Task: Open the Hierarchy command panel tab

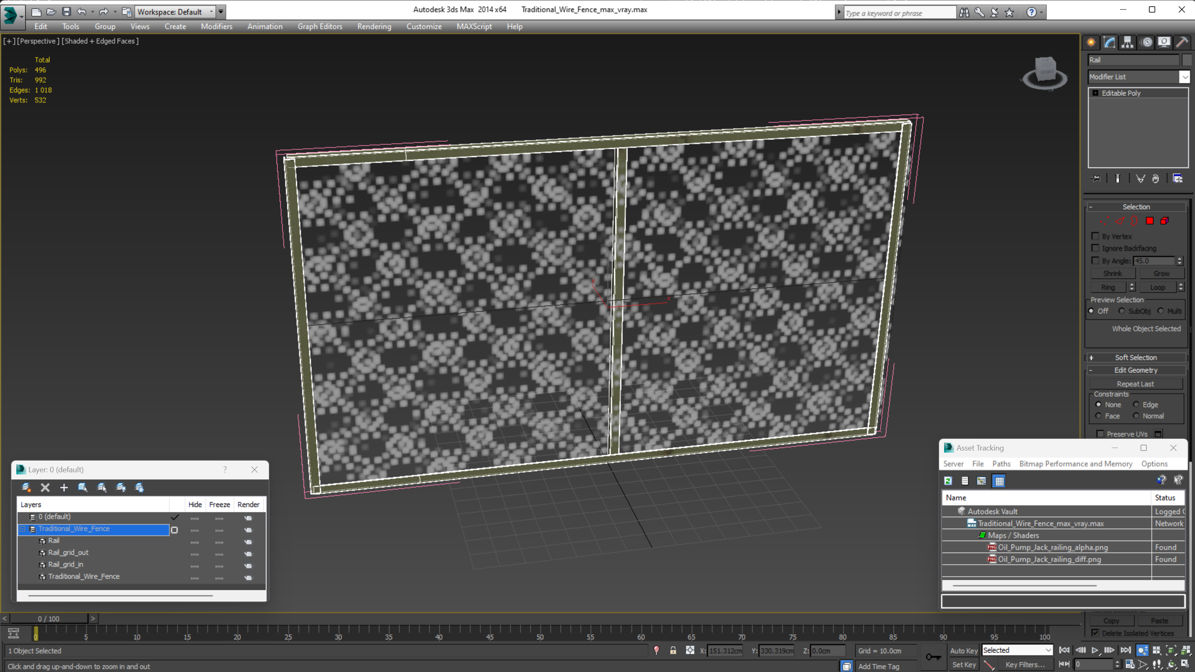Action: [x=1127, y=42]
